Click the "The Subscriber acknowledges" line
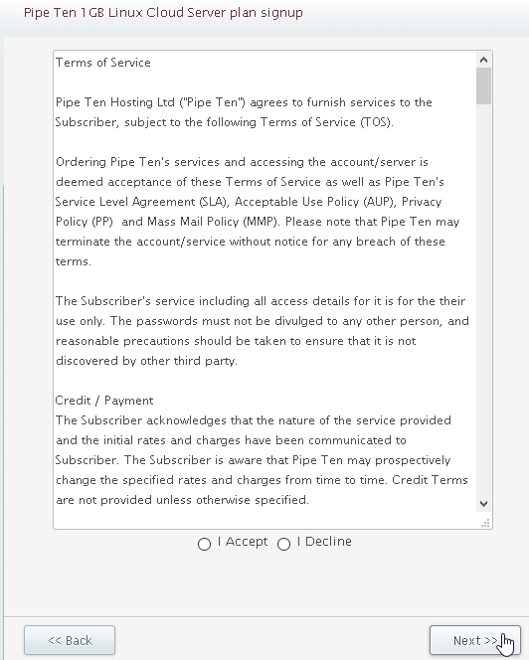This screenshot has width=529, height=660. click(x=254, y=420)
